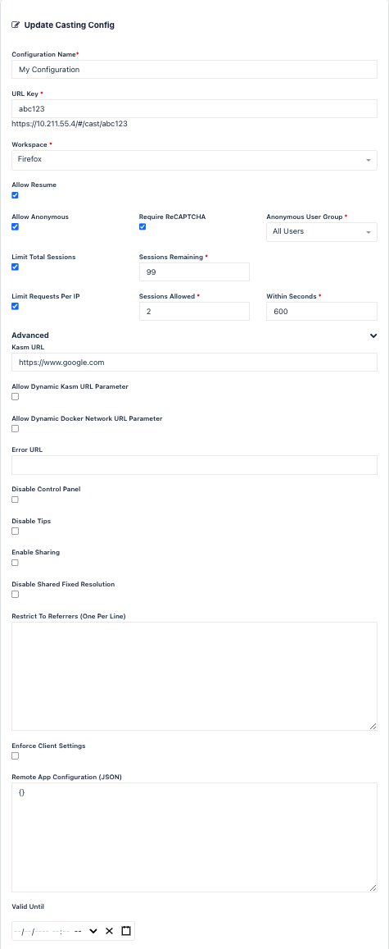Image resolution: width=389 pixels, height=949 pixels.
Task: Click the edit icon beside Update Casting Config
Action: click(16, 25)
